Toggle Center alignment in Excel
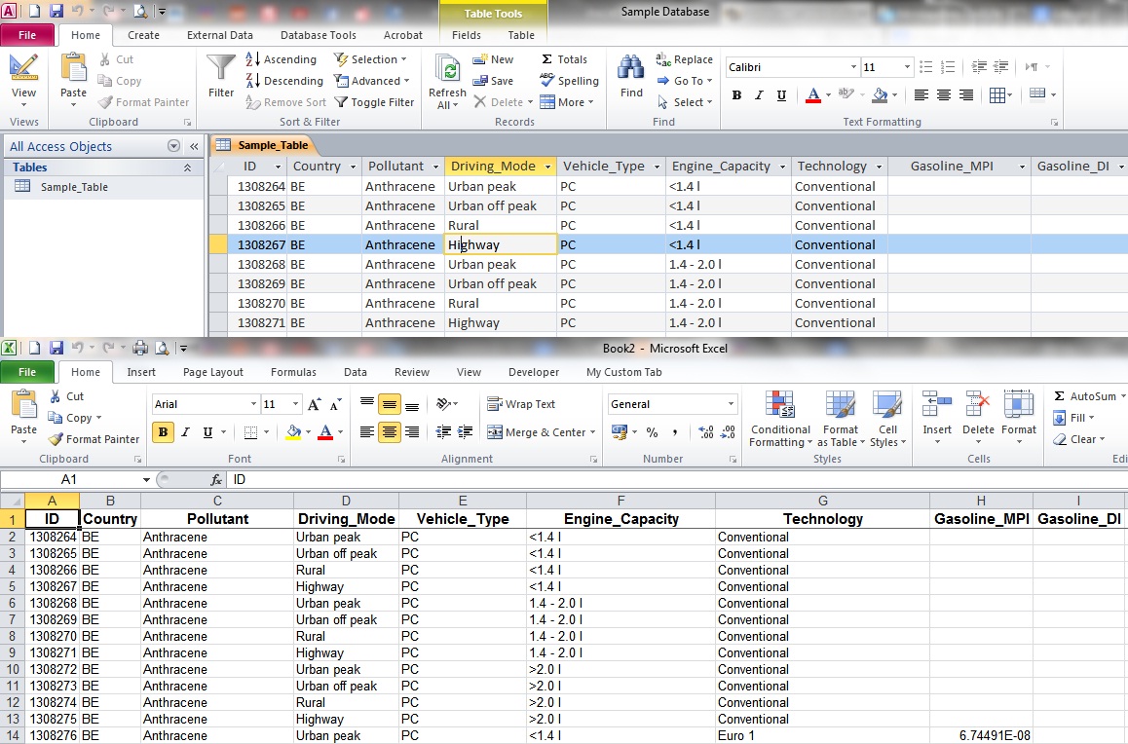Viewport: 1128px width, 744px height. pyautogui.click(x=390, y=432)
